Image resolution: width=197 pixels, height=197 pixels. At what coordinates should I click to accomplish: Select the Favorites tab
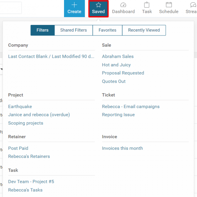click(107, 30)
